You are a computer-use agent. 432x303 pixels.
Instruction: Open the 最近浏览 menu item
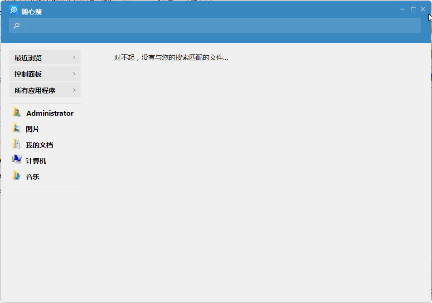tap(45, 57)
